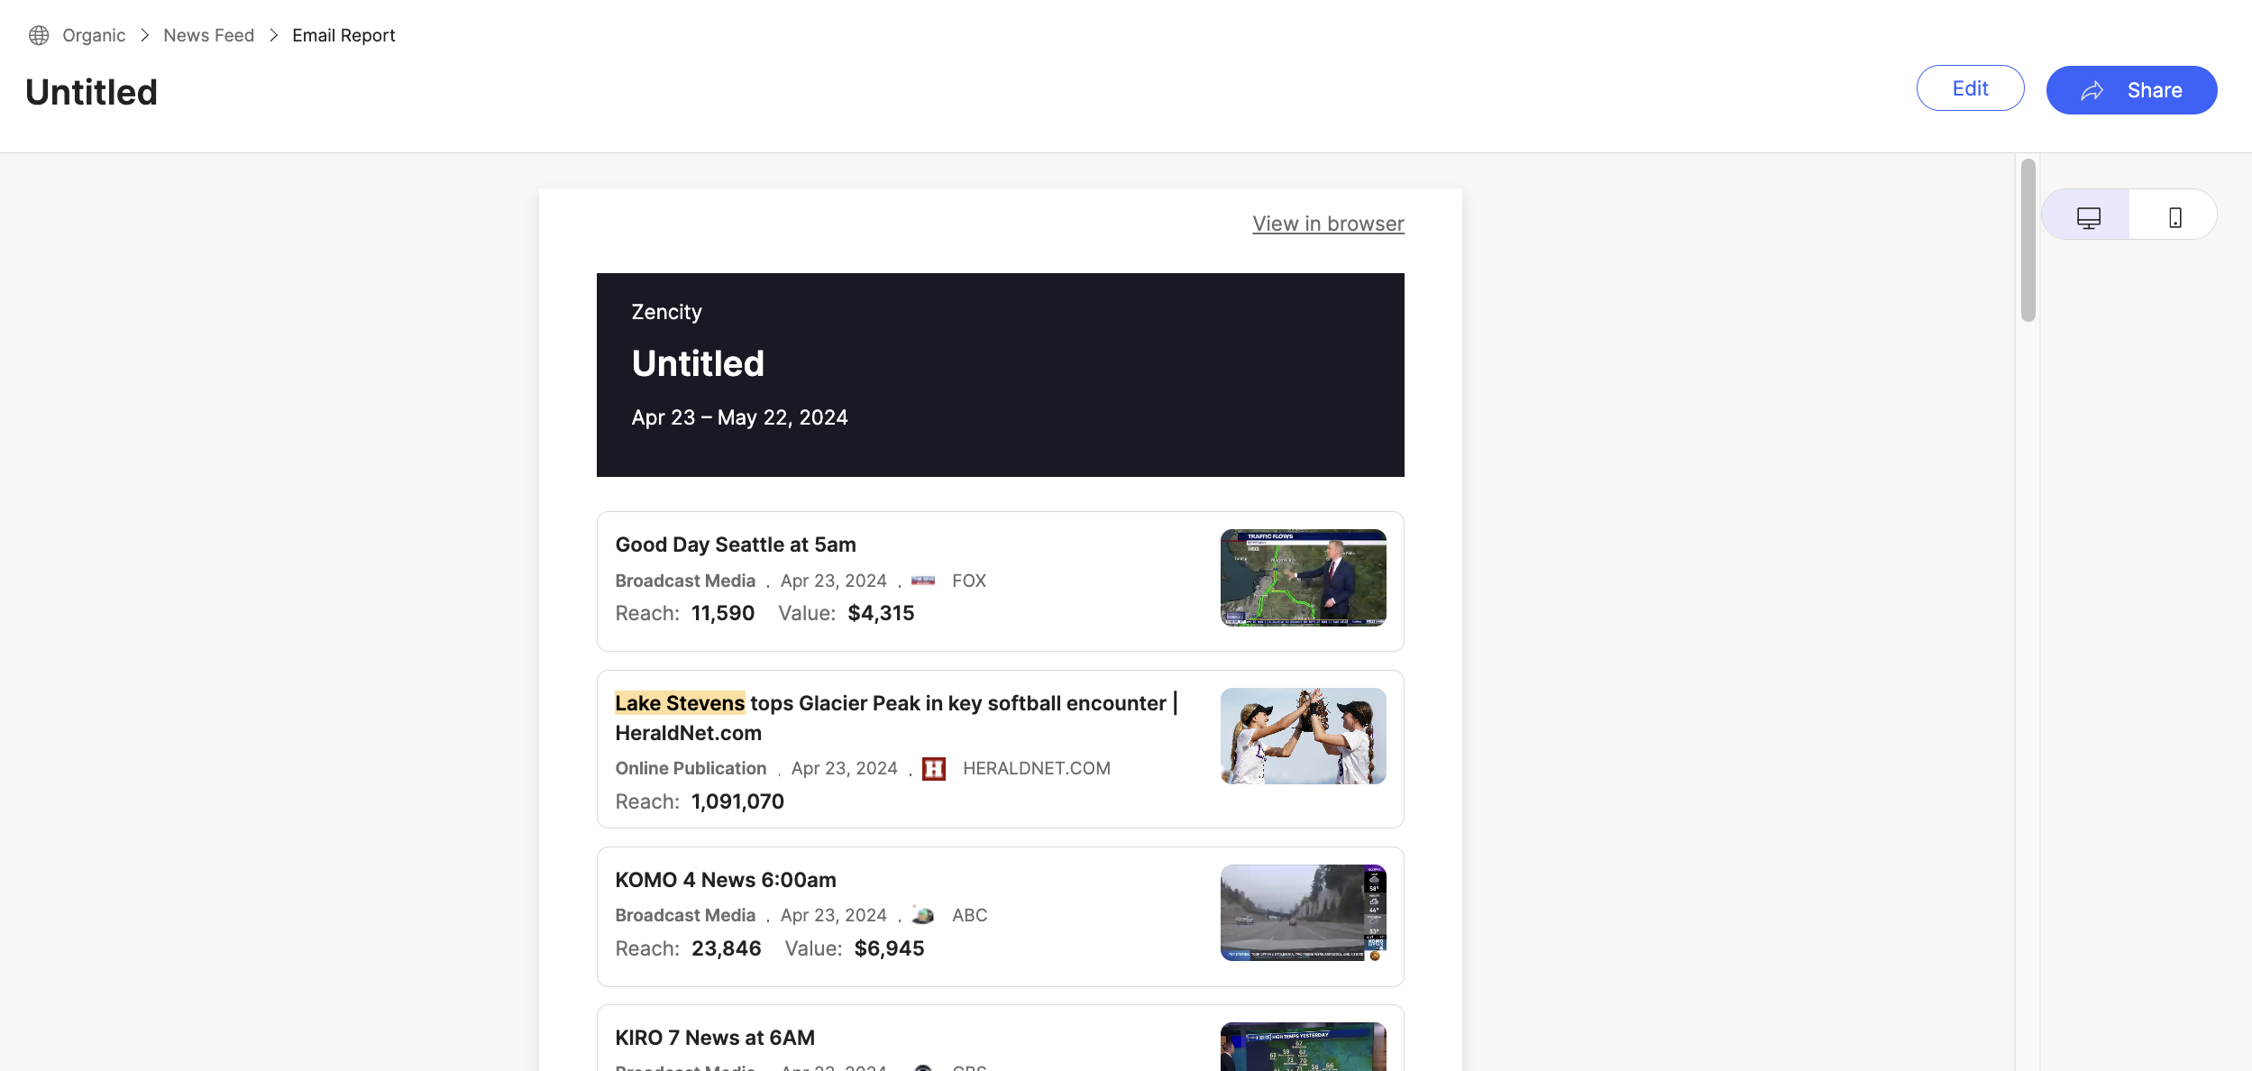The image size is (2252, 1071).
Task: Open KOMO 4 News 6:00am article
Action: point(726,880)
